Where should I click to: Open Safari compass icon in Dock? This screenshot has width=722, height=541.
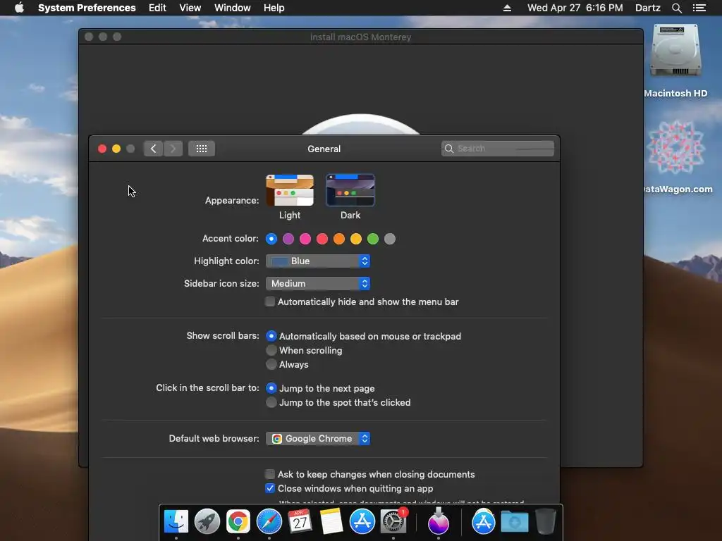[x=269, y=522]
